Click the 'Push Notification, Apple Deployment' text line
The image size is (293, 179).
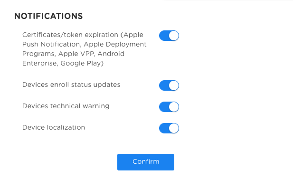pos(84,44)
